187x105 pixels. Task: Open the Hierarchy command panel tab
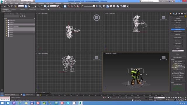click(176, 14)
